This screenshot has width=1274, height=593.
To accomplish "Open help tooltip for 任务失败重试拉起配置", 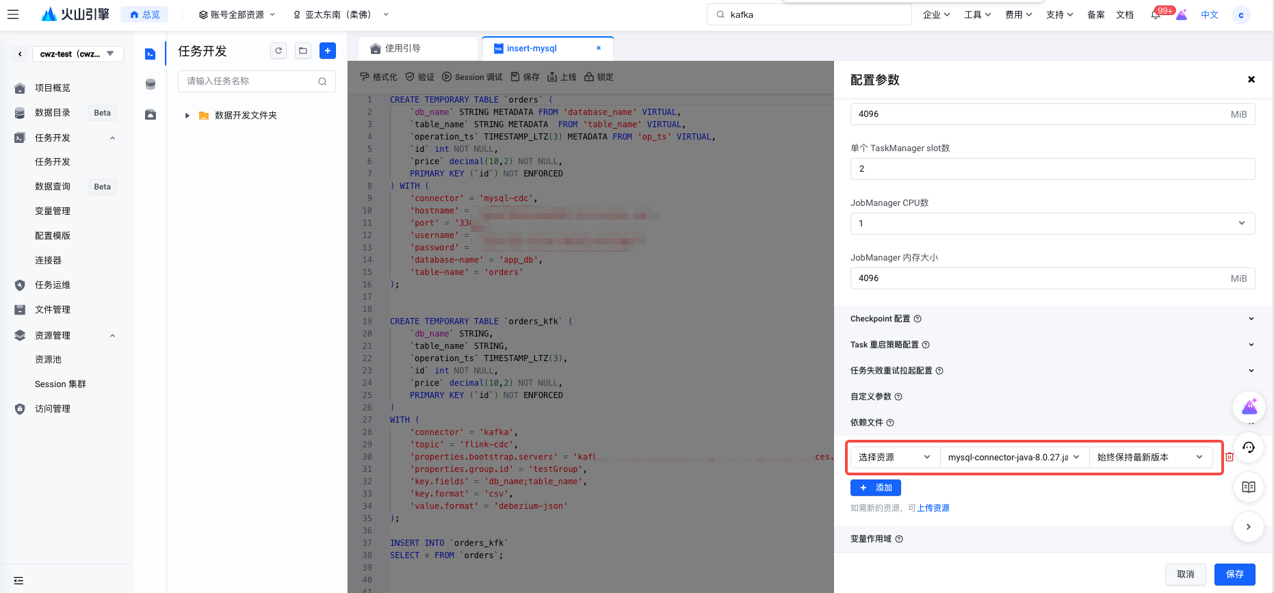I will 939,371.
